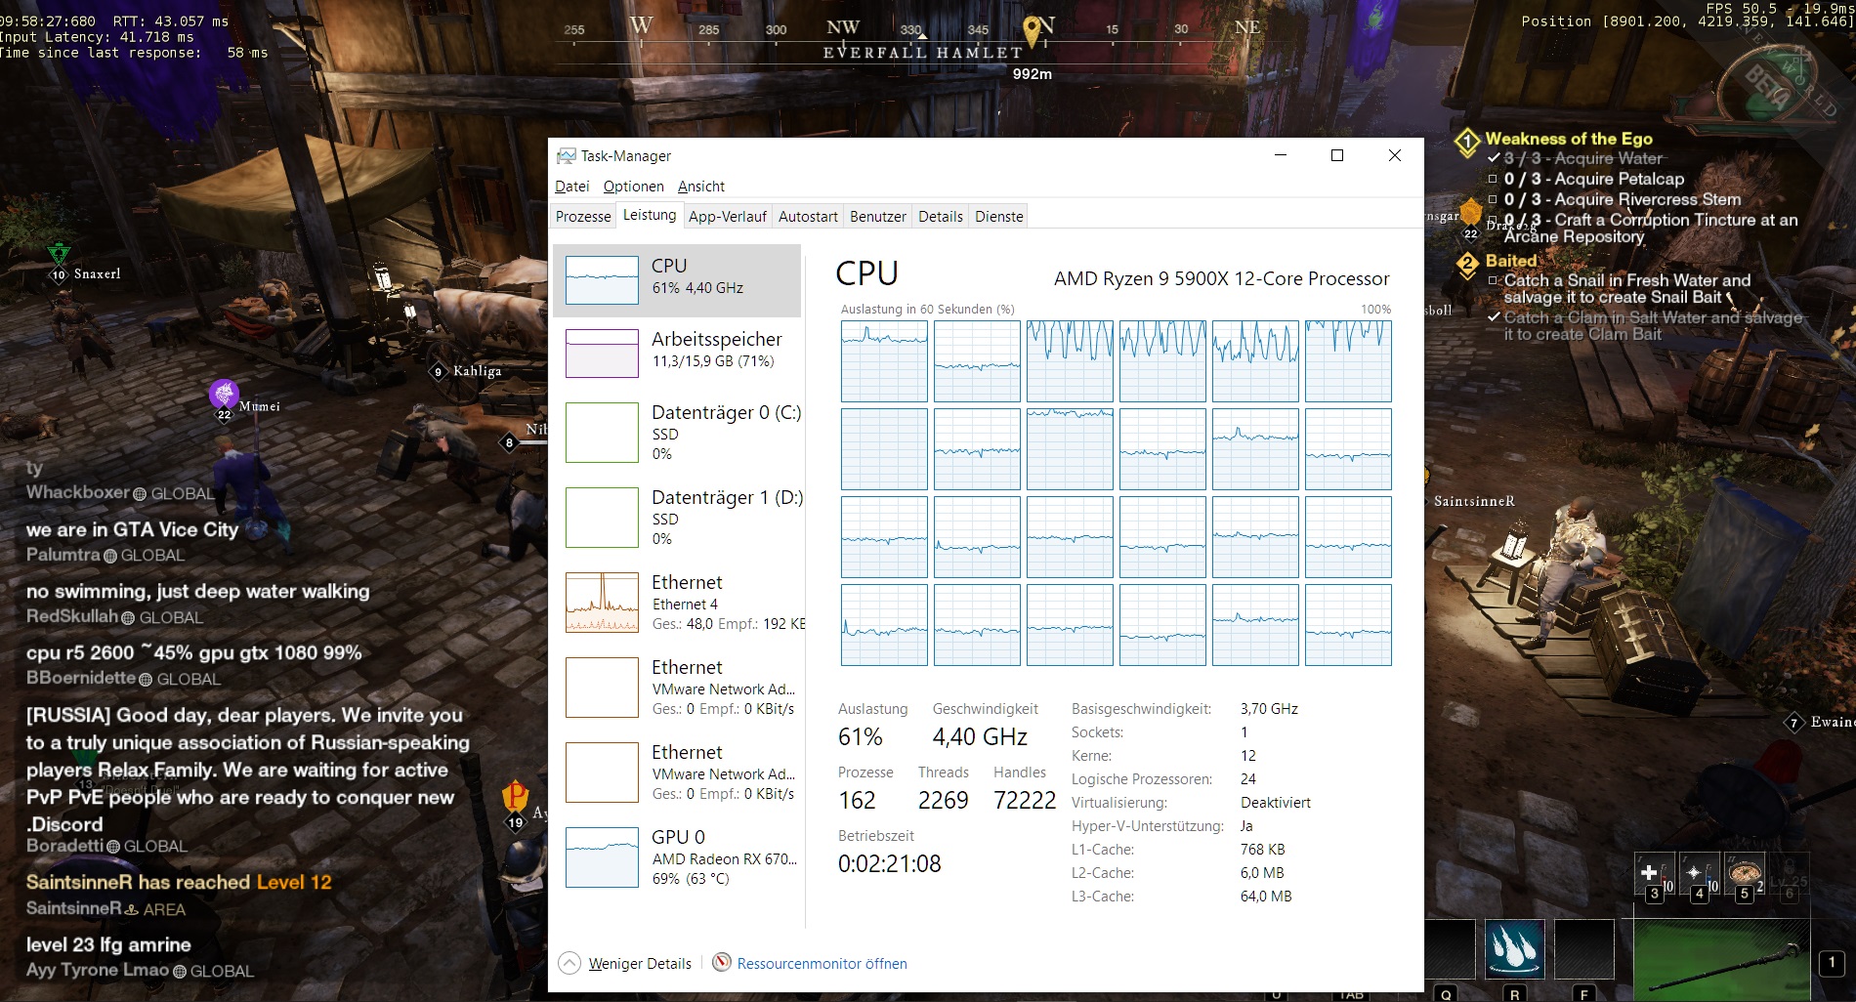
Task: Click the EVERFALL HAMLET compass label
Action: [x=923, y=53]
